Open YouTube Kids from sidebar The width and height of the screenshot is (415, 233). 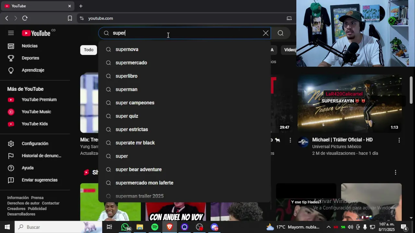click(35, 124)
